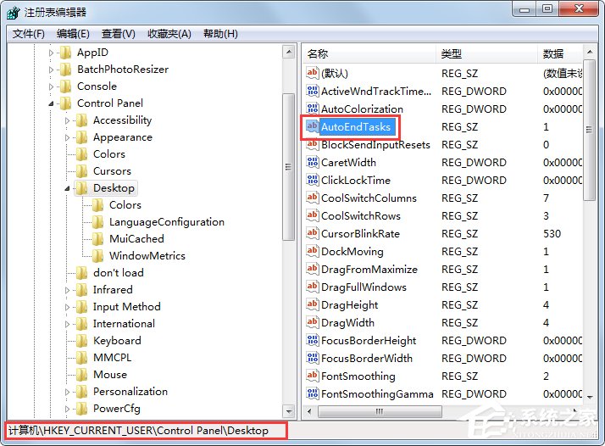Screen dimensions: 605x446
Task: Click the values pane horizontal scrollbar thumb
Action: (380, 411)
